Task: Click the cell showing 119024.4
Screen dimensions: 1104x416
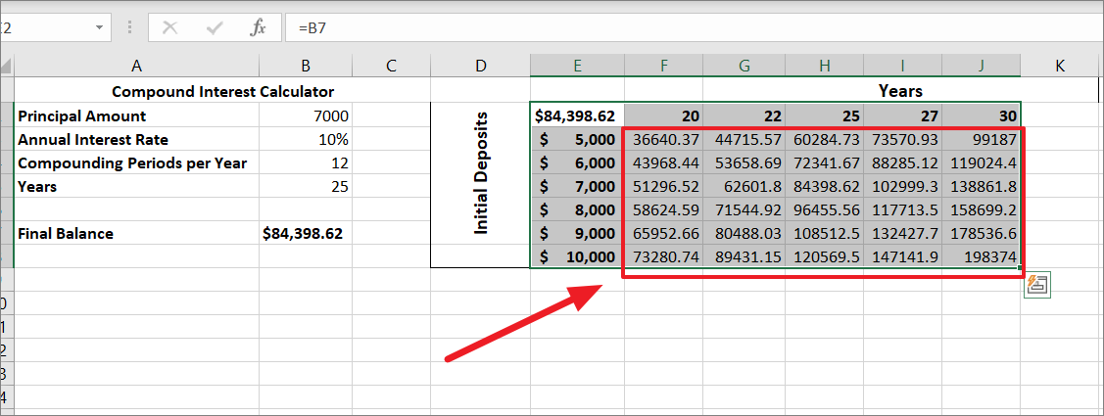Action: tap(982, 162)
